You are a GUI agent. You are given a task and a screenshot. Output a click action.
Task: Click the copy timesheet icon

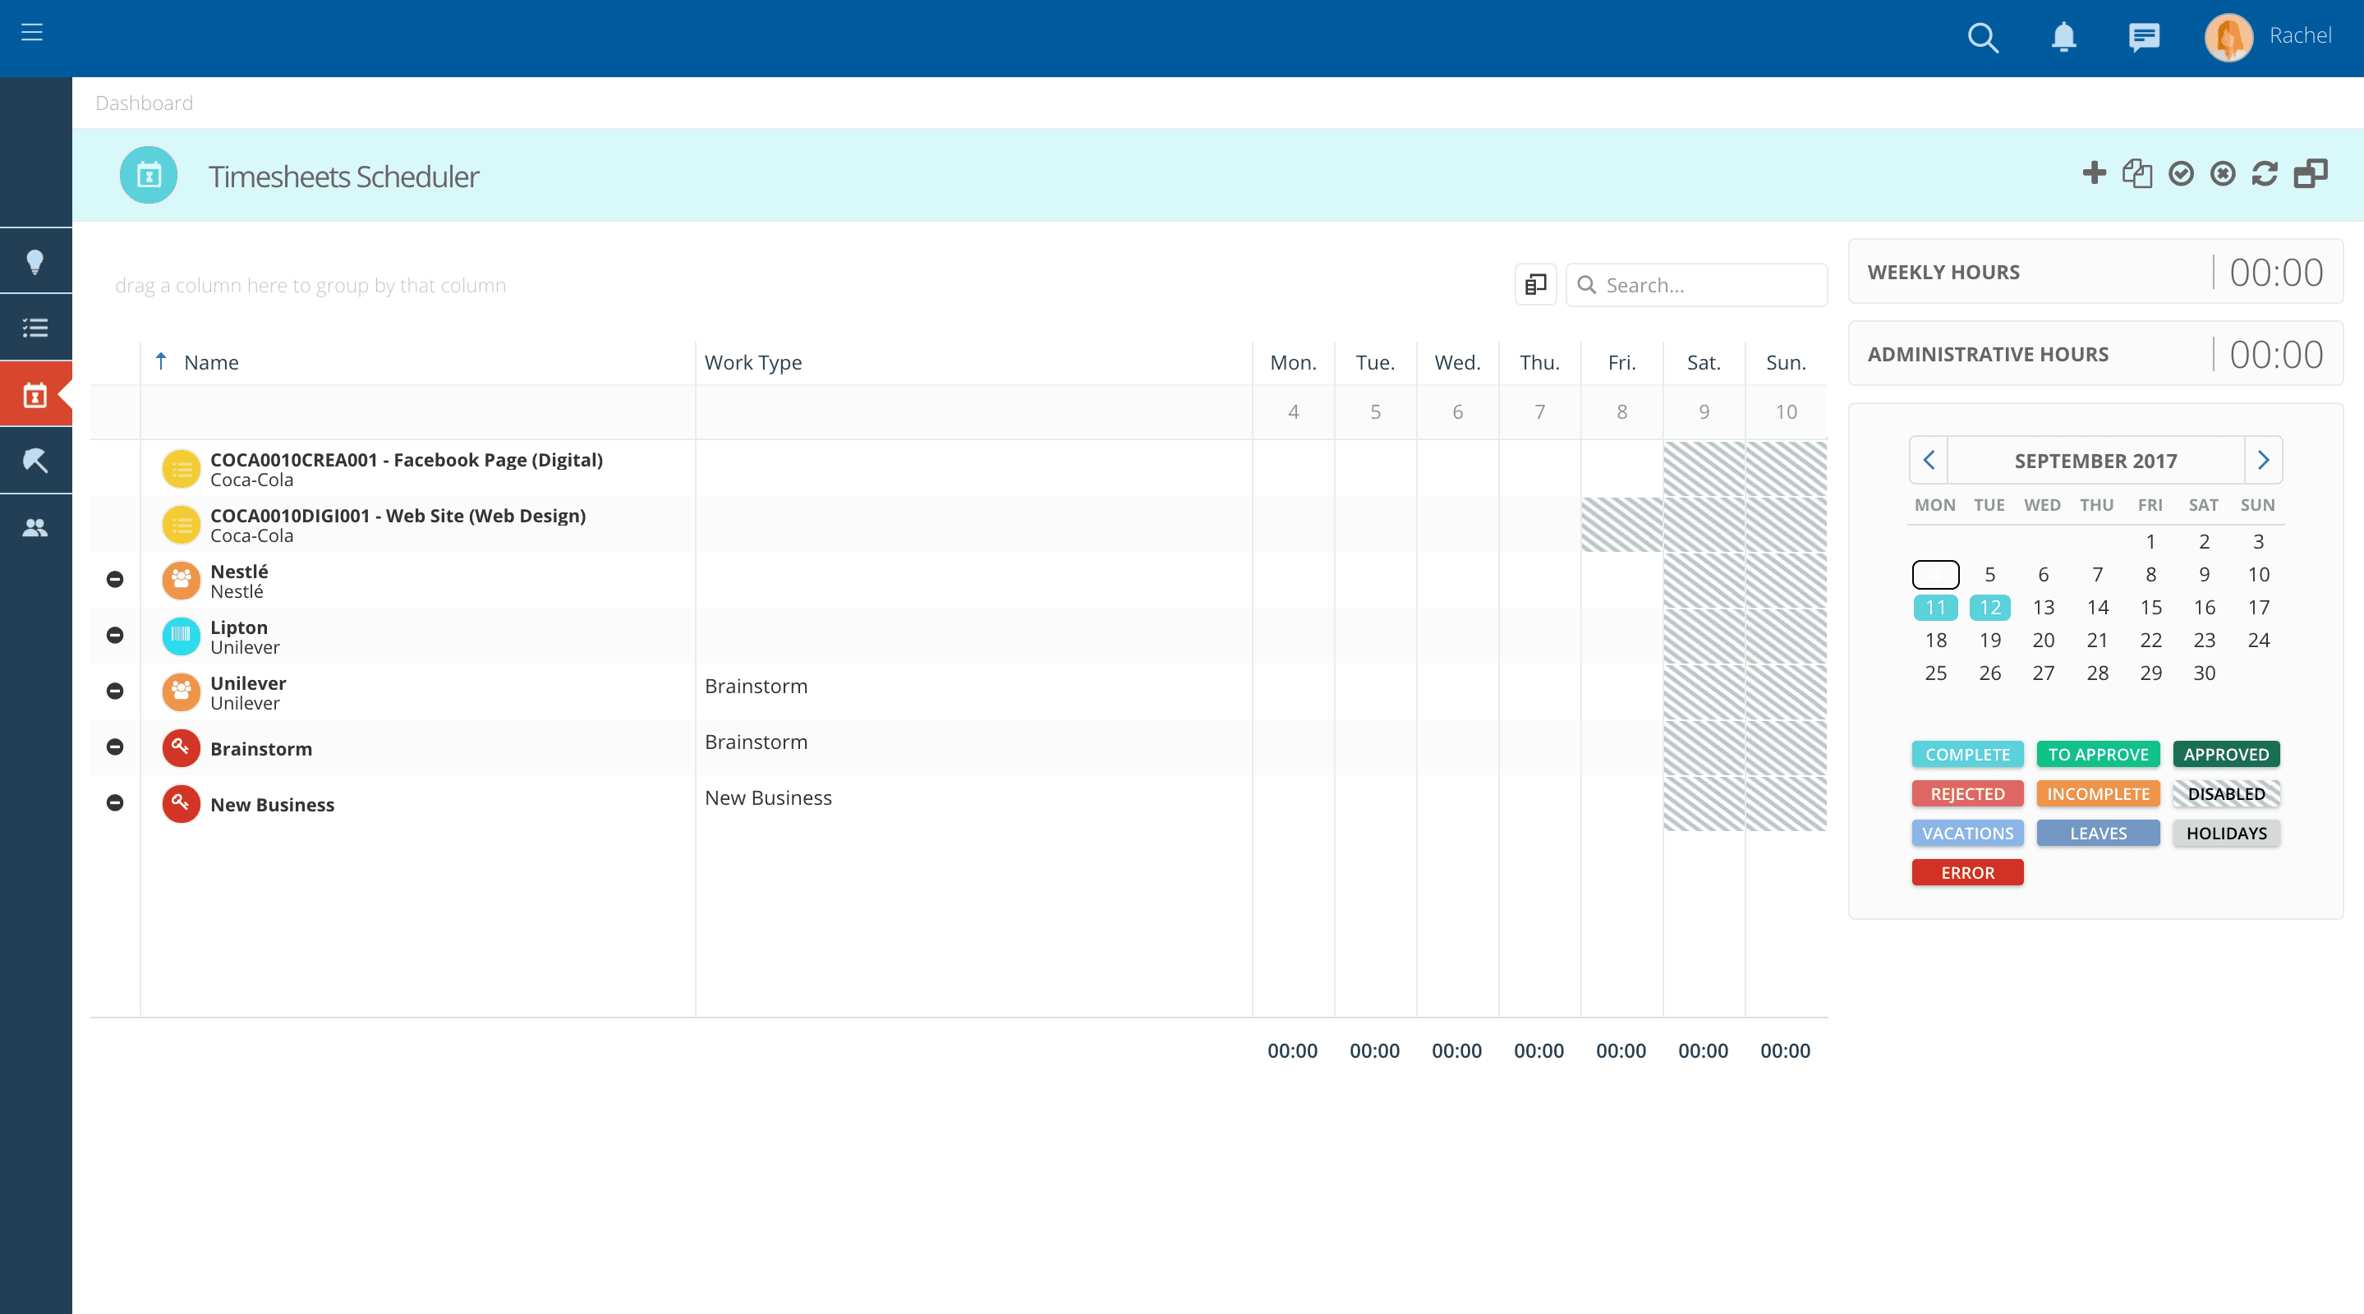2137,172
